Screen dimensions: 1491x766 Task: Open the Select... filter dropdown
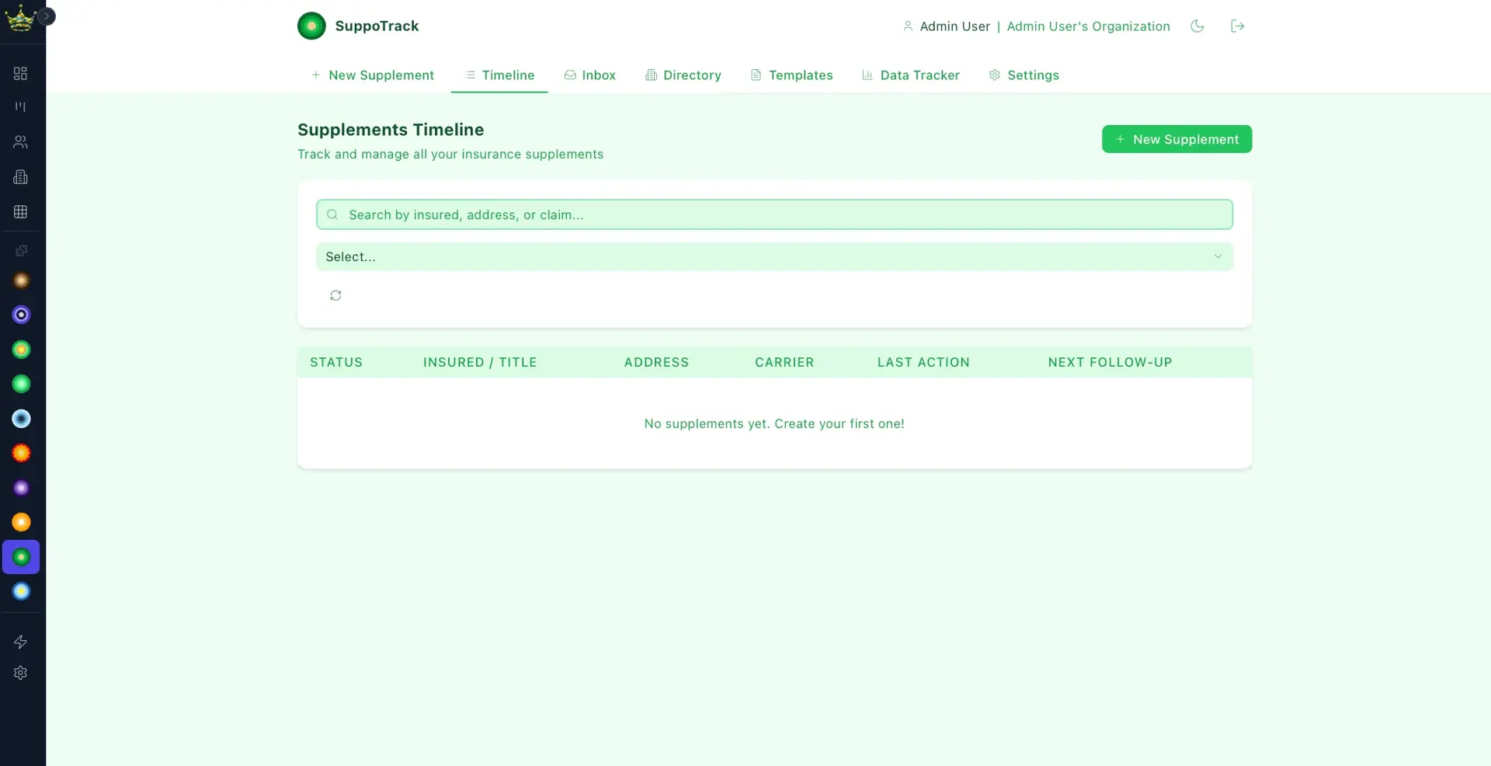tap(774, 256)
